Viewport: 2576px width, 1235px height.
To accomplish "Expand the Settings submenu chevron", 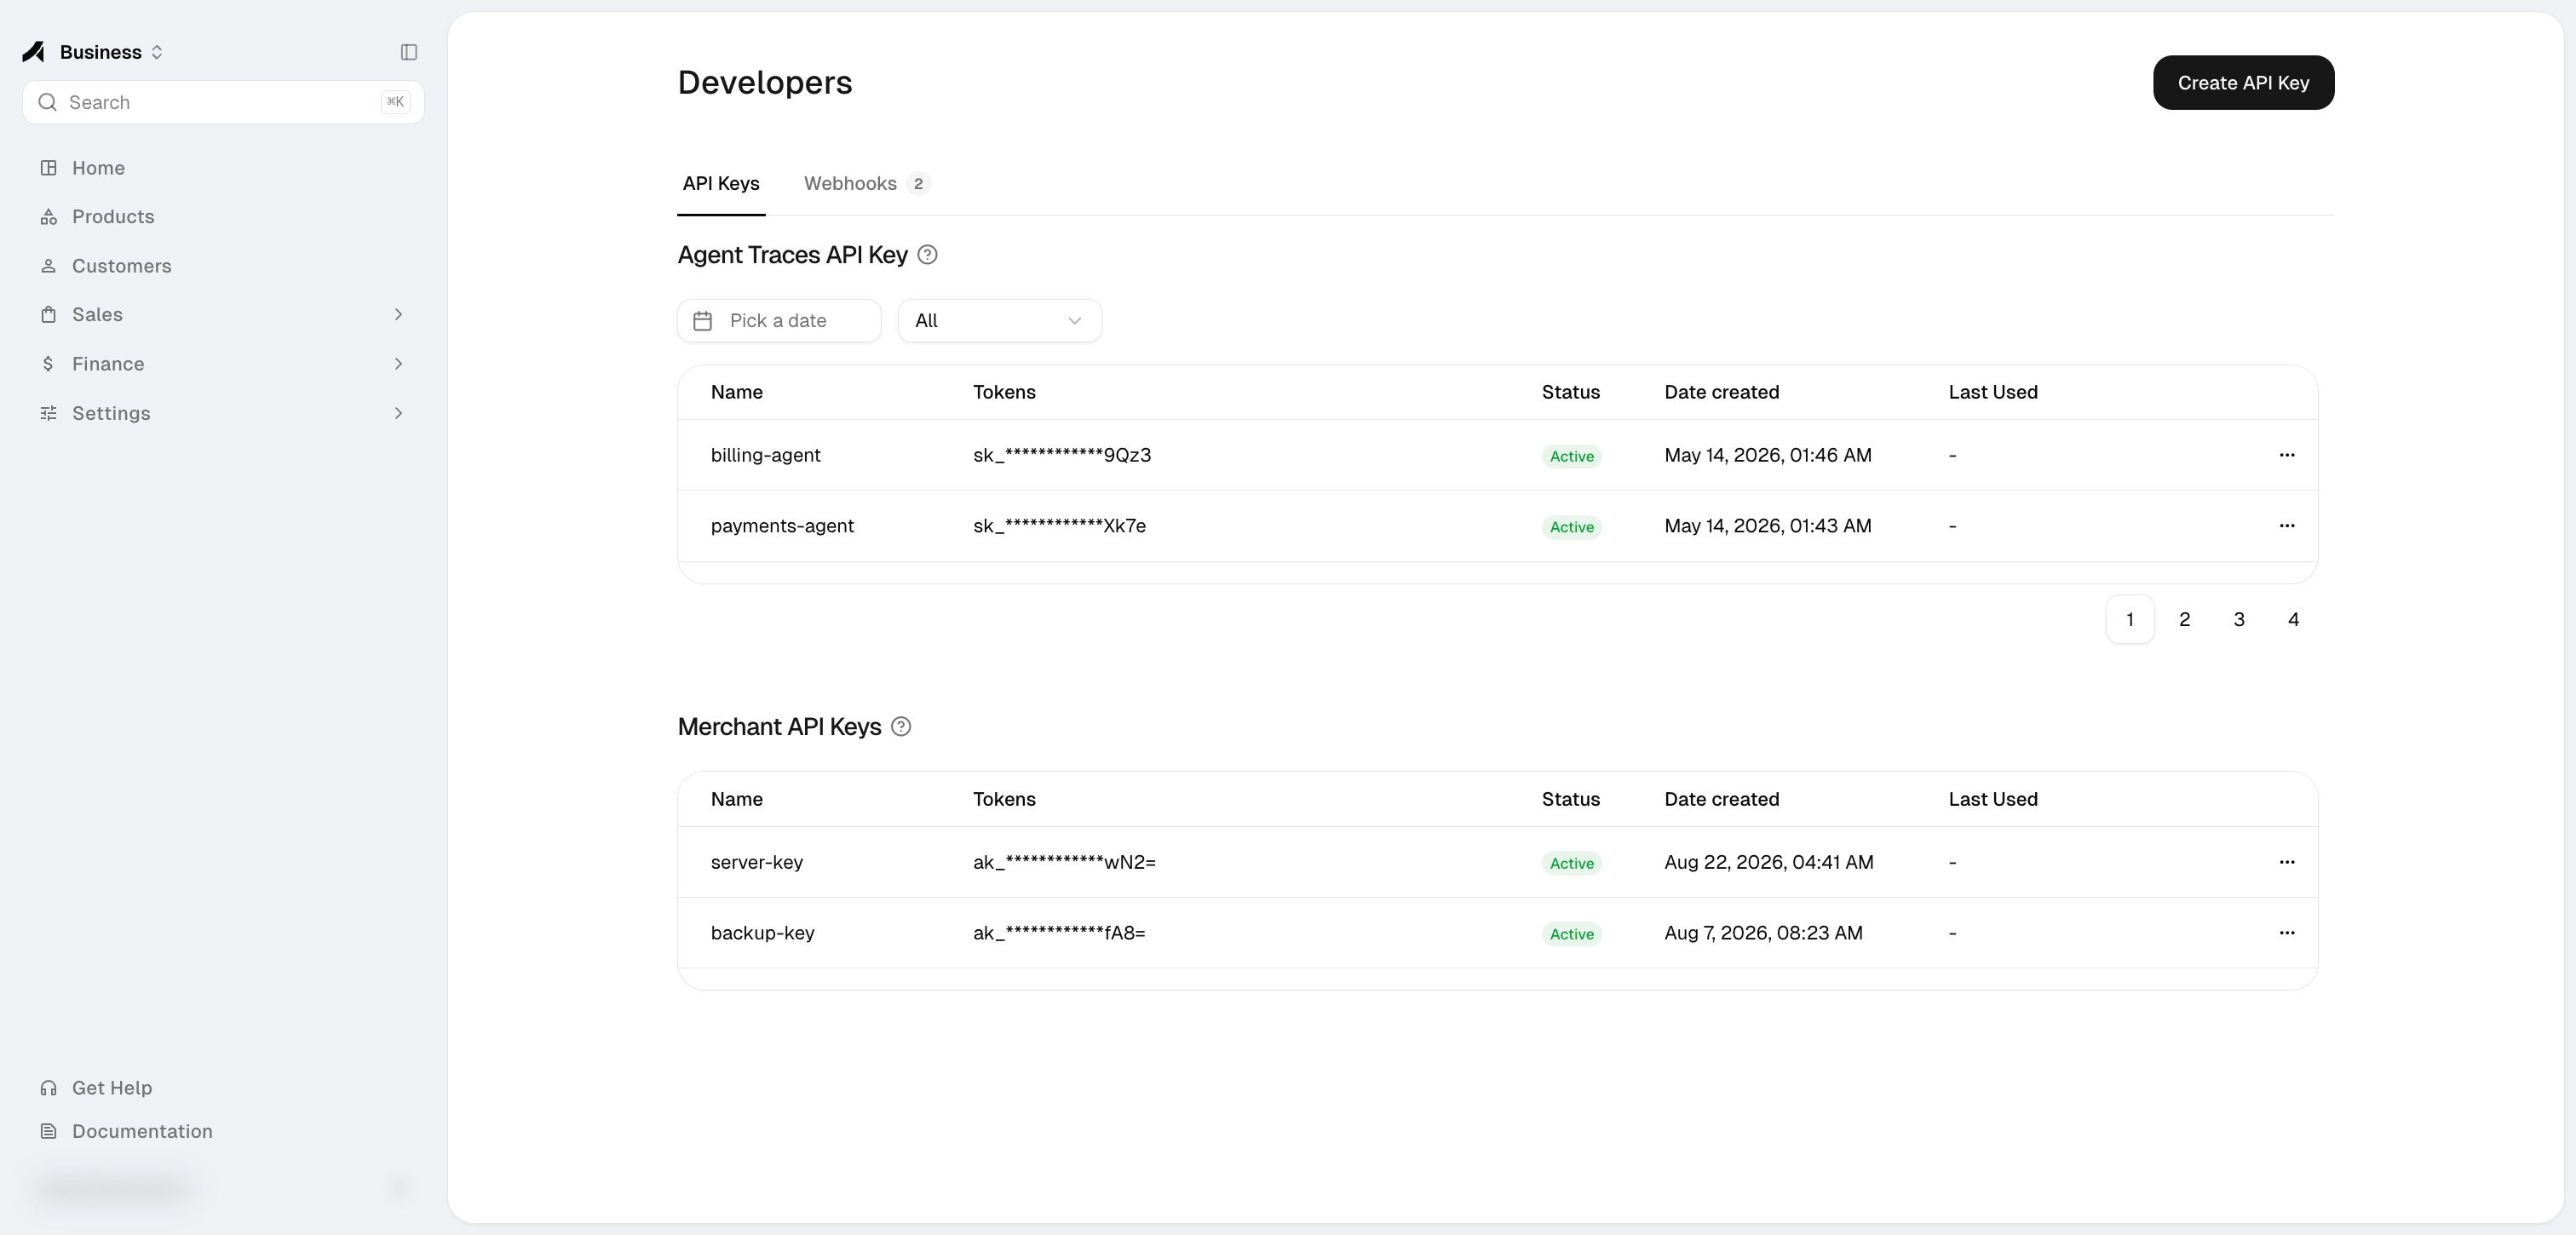I will point(398,413).
